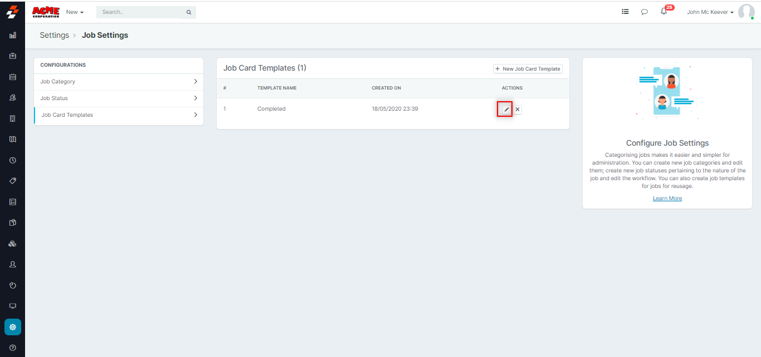Click the Configure Job Settings heading

click(667, 143)
